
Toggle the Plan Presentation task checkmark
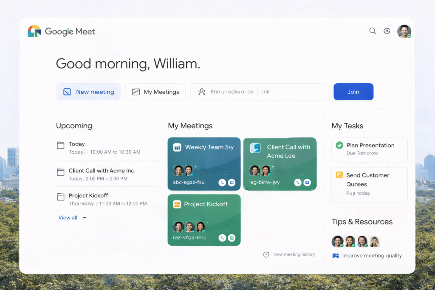[x=339, y=145]
